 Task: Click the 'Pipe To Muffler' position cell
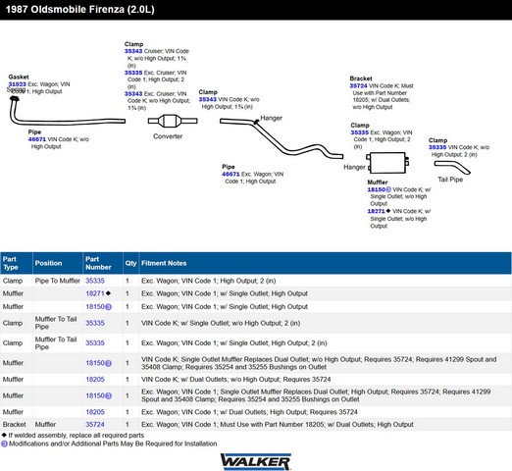58,281
